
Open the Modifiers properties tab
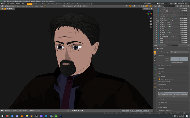155,70
